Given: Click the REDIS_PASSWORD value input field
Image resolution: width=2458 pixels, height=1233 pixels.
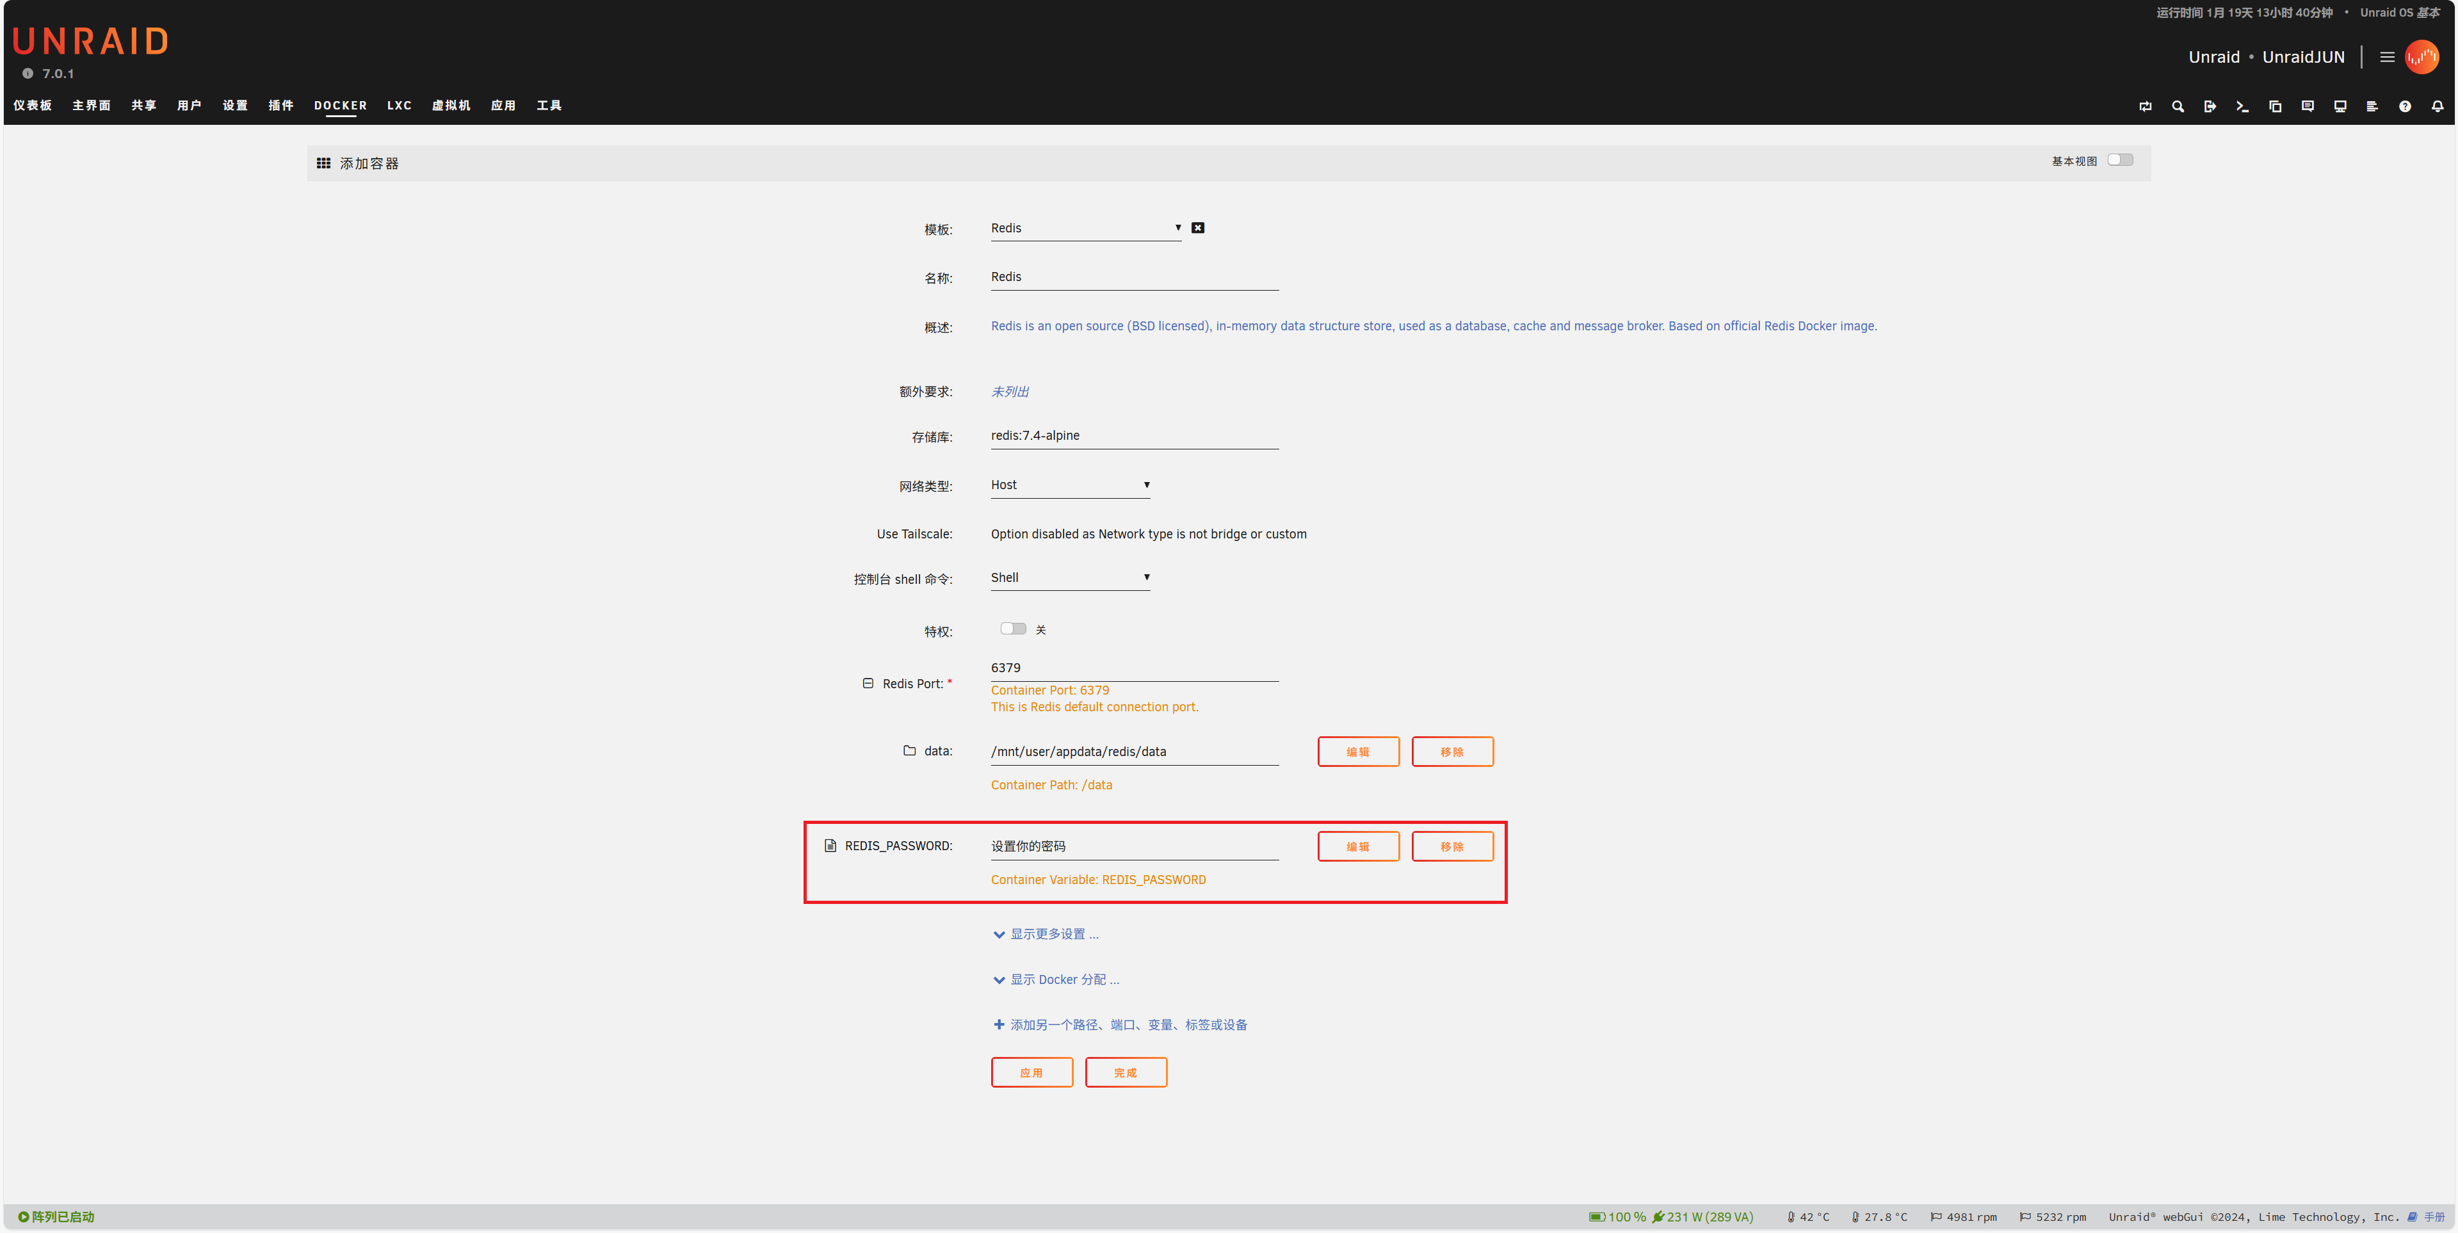Looking at the screenshot, I should tap(1133, 846).
